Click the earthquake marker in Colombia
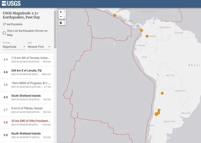 pyautogui.click(x=147, y=36)
